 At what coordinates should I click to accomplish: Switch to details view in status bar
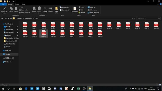click(x=157, y=85)
